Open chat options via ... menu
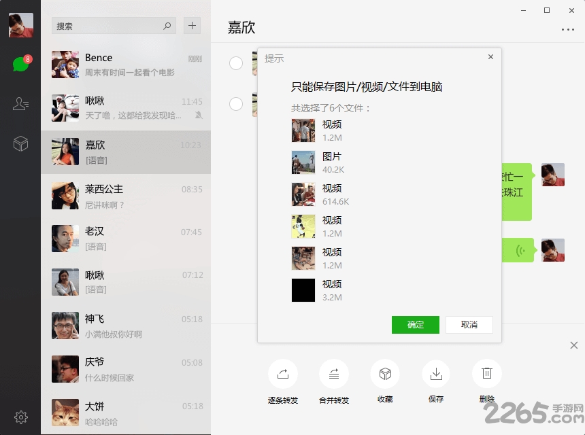 click(567, 29)
